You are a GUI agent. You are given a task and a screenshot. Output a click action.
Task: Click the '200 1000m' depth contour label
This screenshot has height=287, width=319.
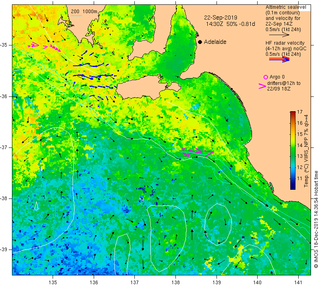84,12
